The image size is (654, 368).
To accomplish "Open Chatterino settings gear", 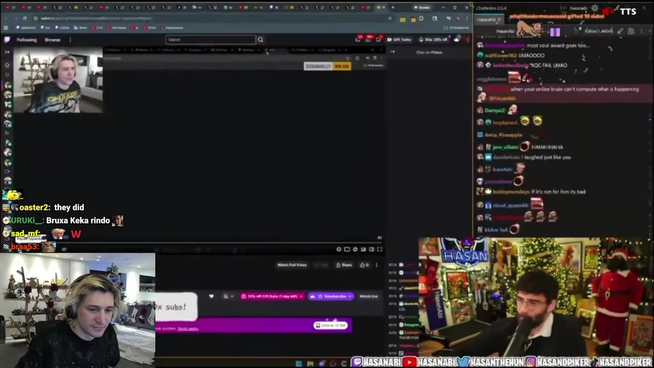I will (595, 8).
